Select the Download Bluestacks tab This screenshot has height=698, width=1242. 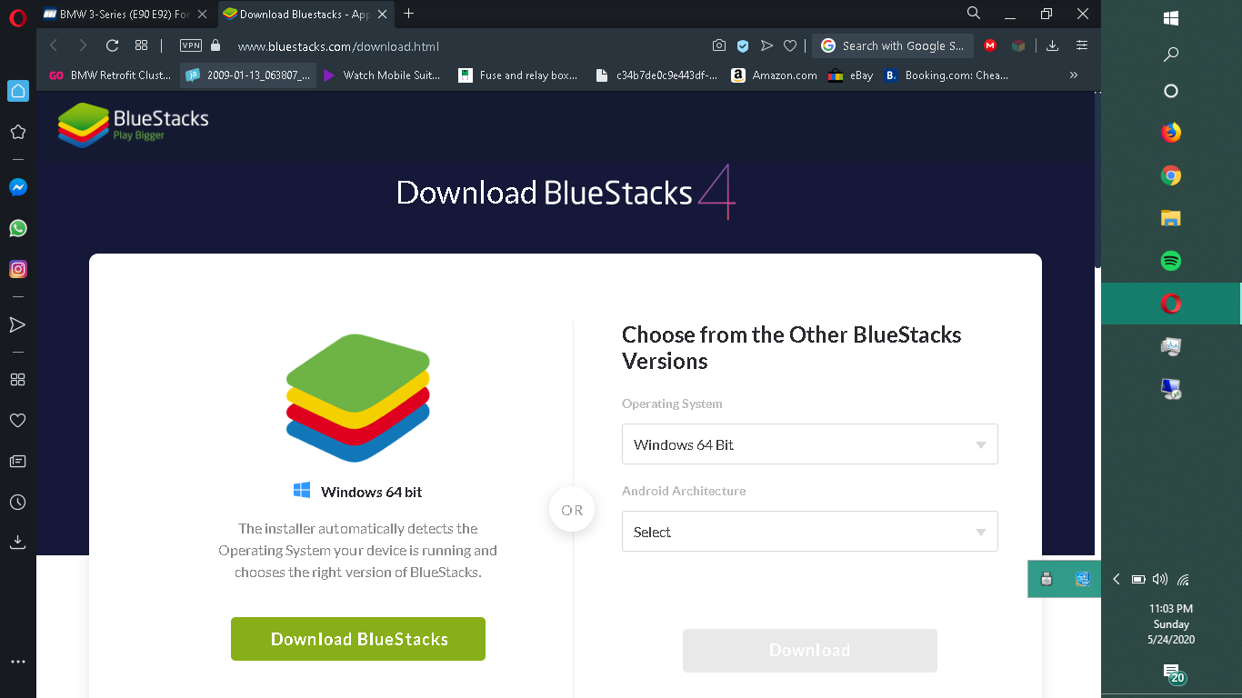coord(305,14)
